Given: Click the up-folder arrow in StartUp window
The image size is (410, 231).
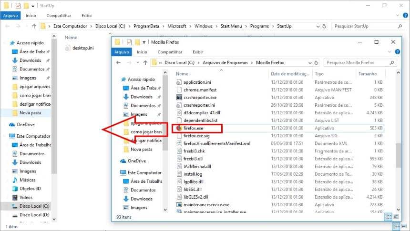Looking at the screenshot, I should click(34, 26).
